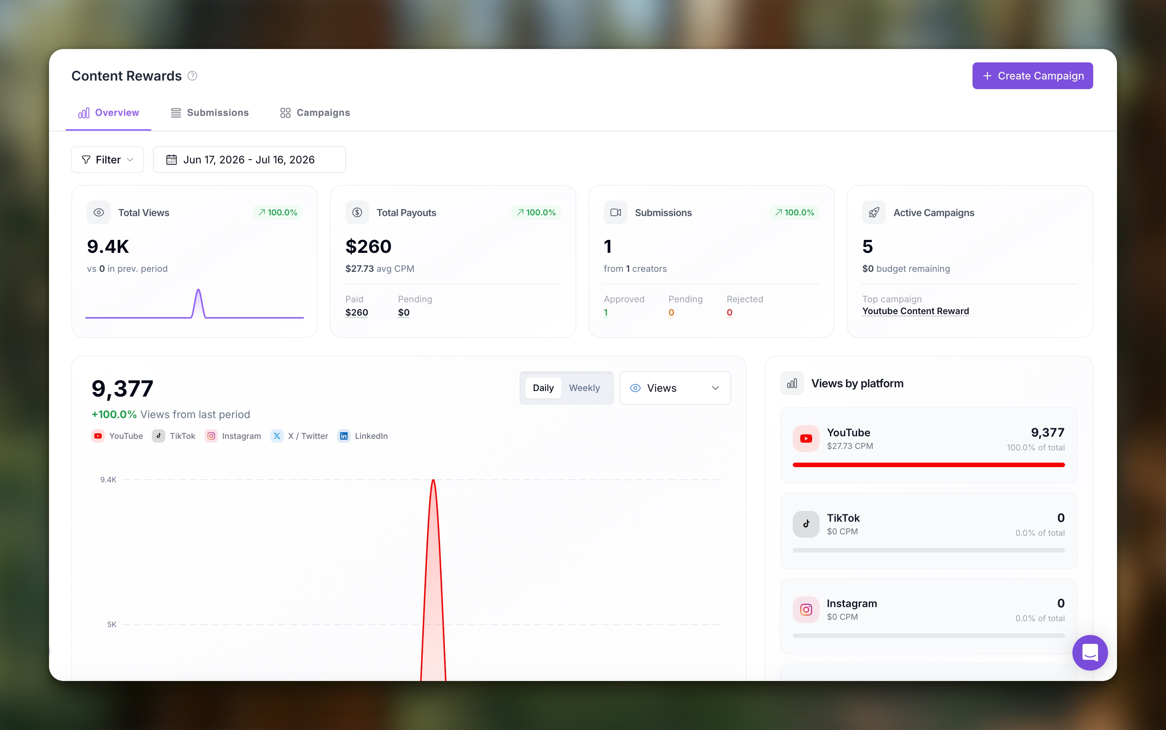
Task: Toggle Instagram series in chart legend
Action: click(x=233, y=436)
